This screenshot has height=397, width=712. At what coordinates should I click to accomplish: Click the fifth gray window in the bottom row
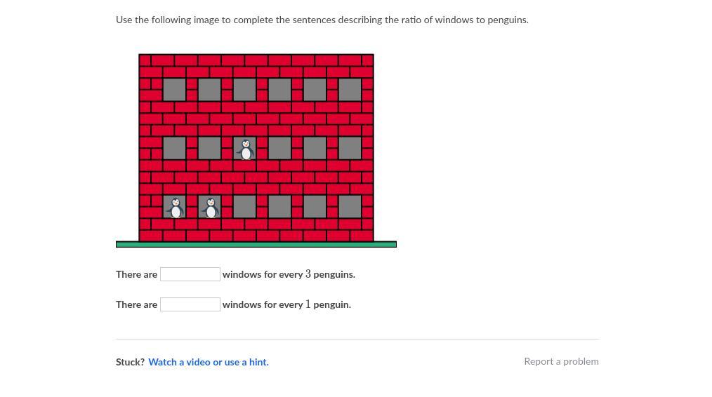coord(315,207)
